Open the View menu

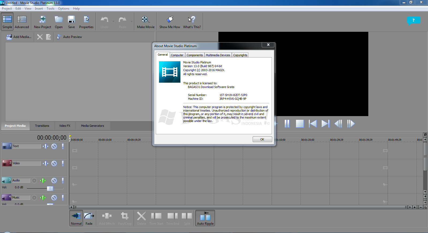coord(28,9)
